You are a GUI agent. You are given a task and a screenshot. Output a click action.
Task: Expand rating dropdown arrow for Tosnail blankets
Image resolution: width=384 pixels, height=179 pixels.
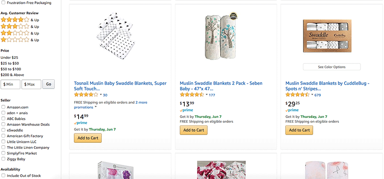click(x=101, y=95)
